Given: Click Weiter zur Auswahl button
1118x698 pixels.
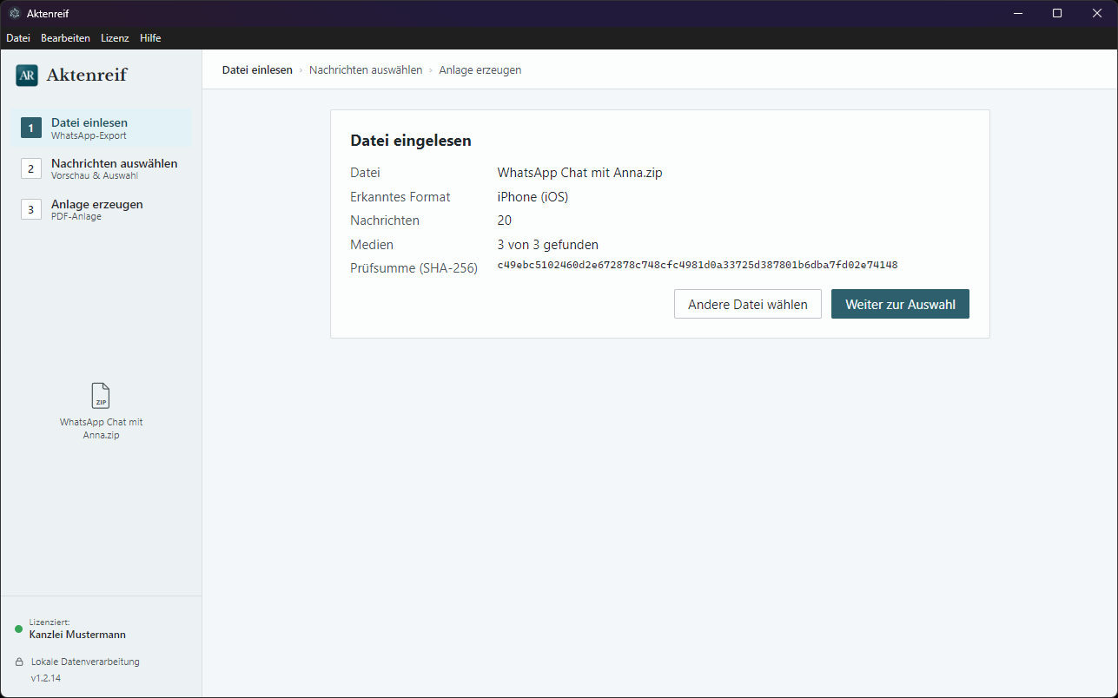Looking at the screenshot, I should pyautogui.click(x=900, y=304).
